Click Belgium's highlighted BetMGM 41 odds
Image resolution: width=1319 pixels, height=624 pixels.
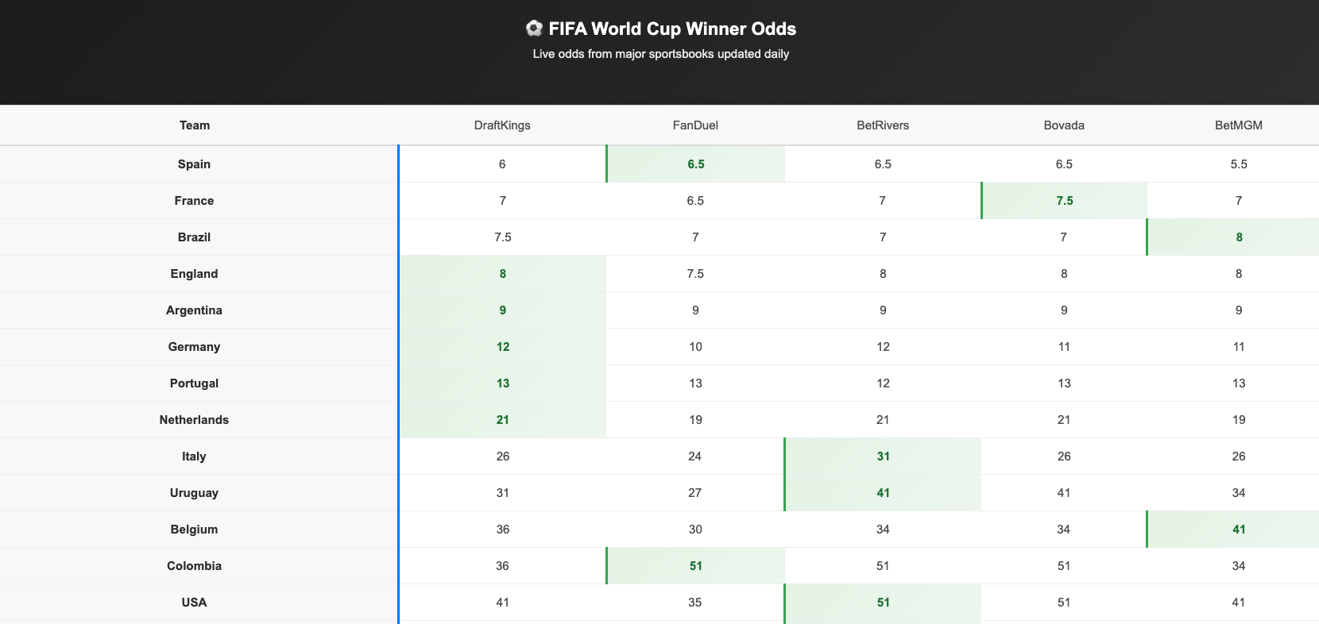click(x=1239, y=530)
